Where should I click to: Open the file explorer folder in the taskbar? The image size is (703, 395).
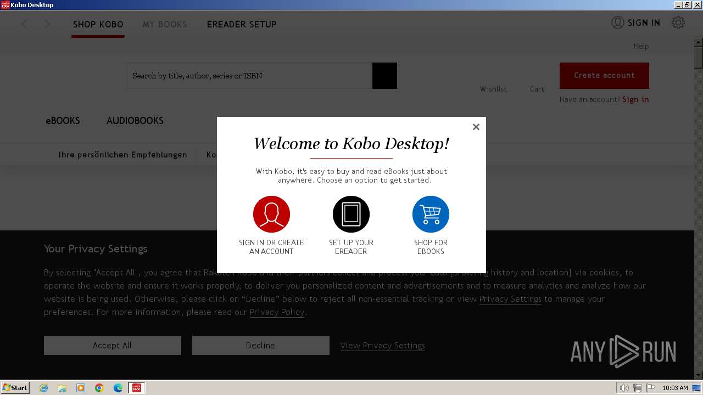(x=62, y=388)
